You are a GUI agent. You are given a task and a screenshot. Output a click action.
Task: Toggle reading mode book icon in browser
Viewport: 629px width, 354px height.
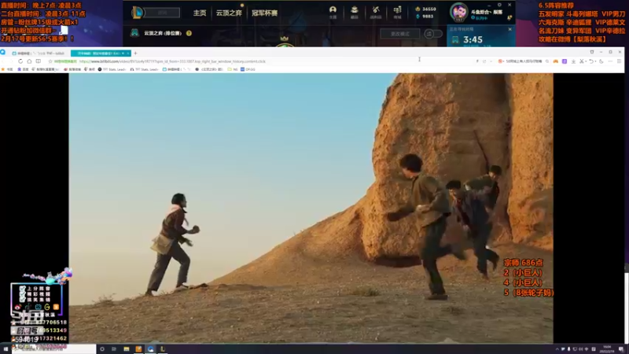pos(38,61)
